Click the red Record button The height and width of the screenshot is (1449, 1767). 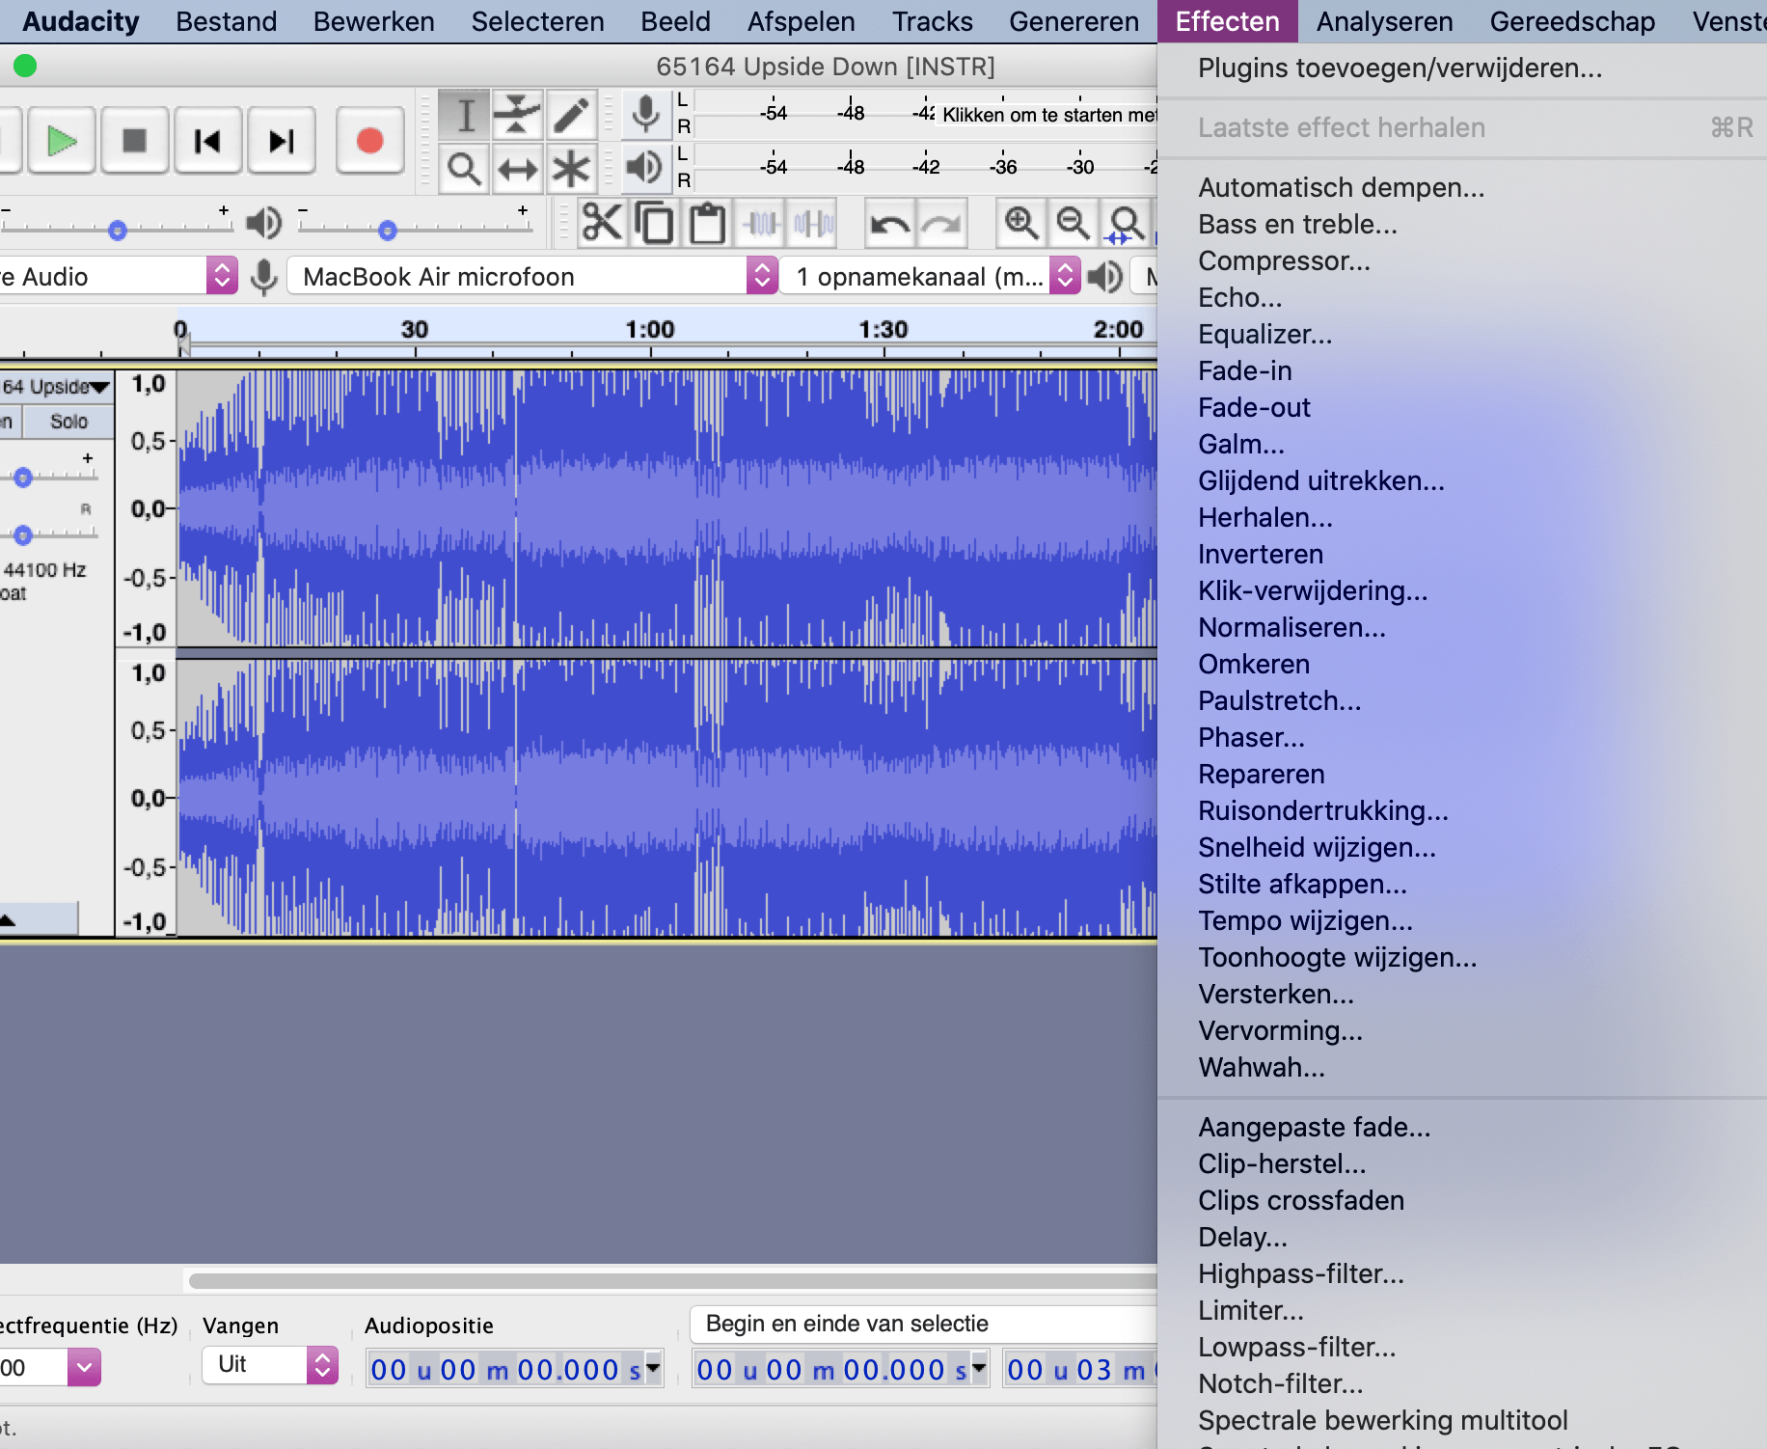[x=369, y=141]
